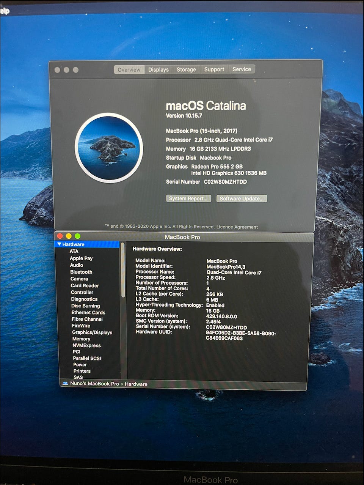Select Fibre Channel in the sidebar
Viewport: 364px width, 485px height.
tap(87, 319)
